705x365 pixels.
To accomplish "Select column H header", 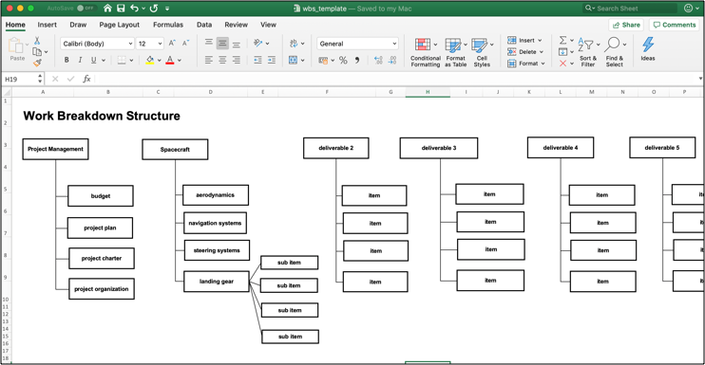I will pos(428,92).
